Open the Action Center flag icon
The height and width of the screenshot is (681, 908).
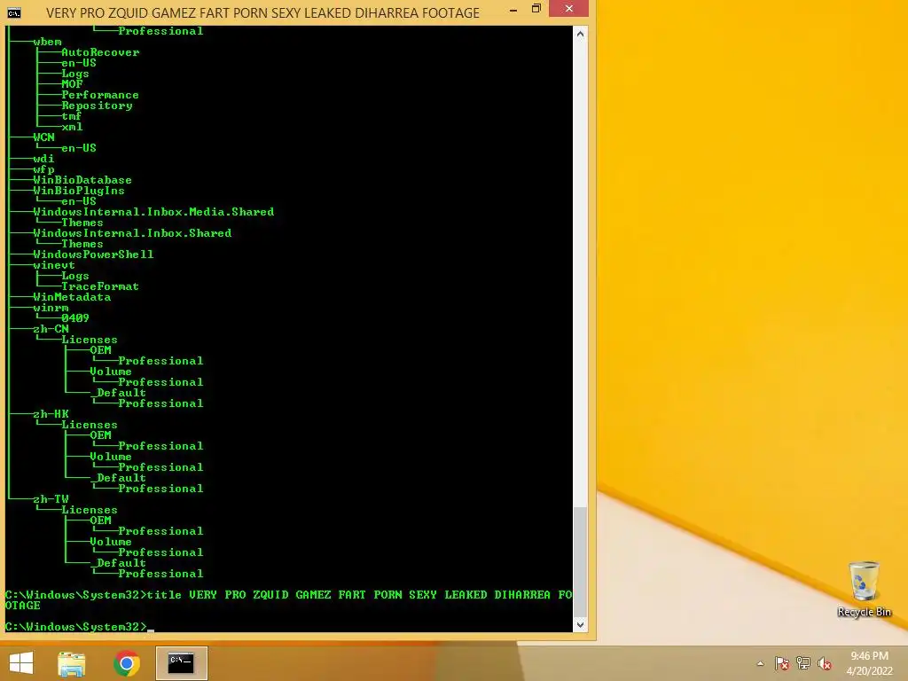(x=782, y=663)
